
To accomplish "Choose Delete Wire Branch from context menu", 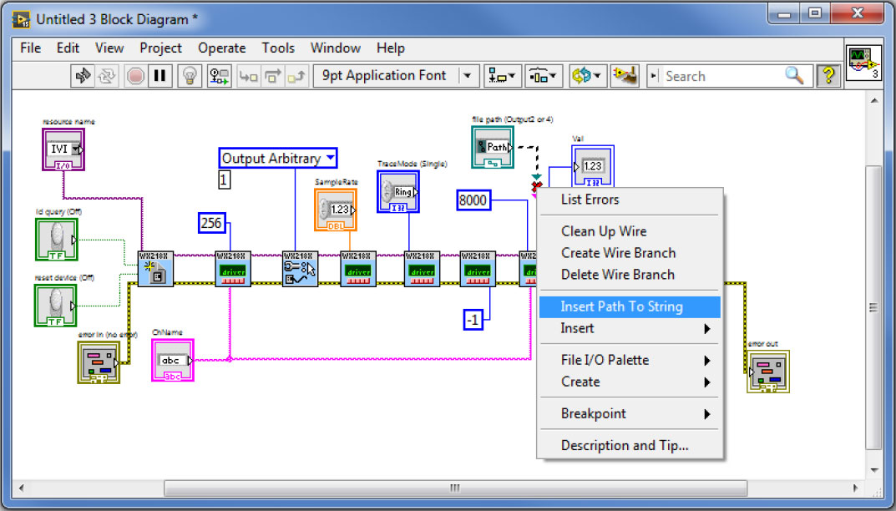I will (617, 275).
